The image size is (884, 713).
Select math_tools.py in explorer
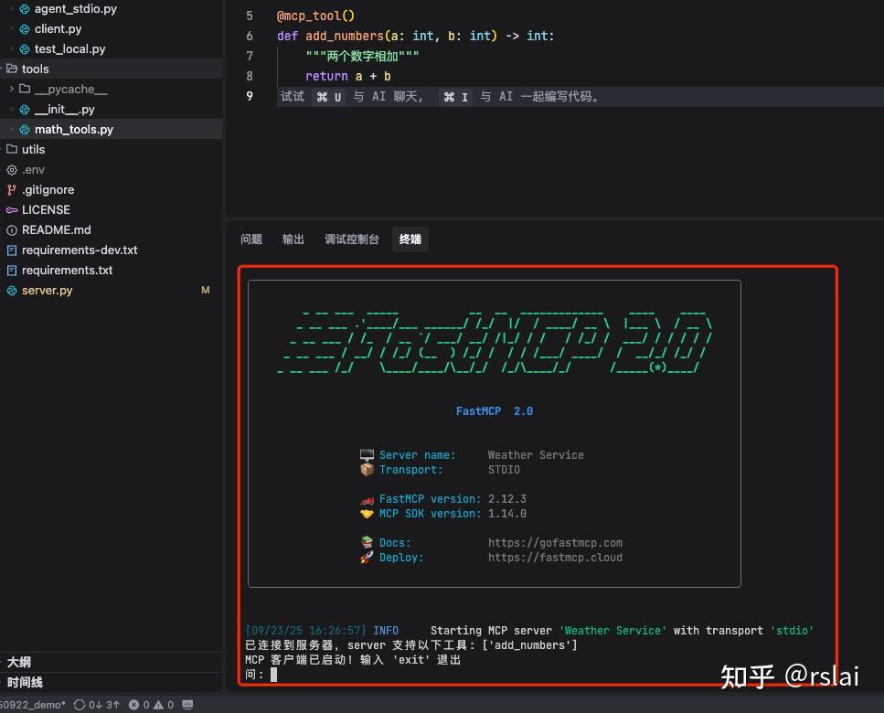click(74, 129)
